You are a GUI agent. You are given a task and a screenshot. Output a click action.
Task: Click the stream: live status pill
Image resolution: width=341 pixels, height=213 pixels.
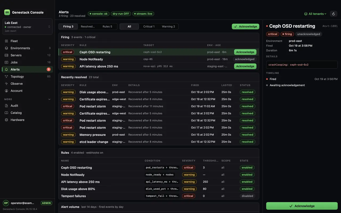143,14
